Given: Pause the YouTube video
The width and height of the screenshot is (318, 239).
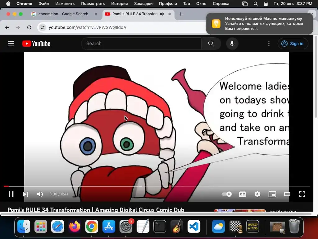Looking at the screenshot, I should click(11, 194).
